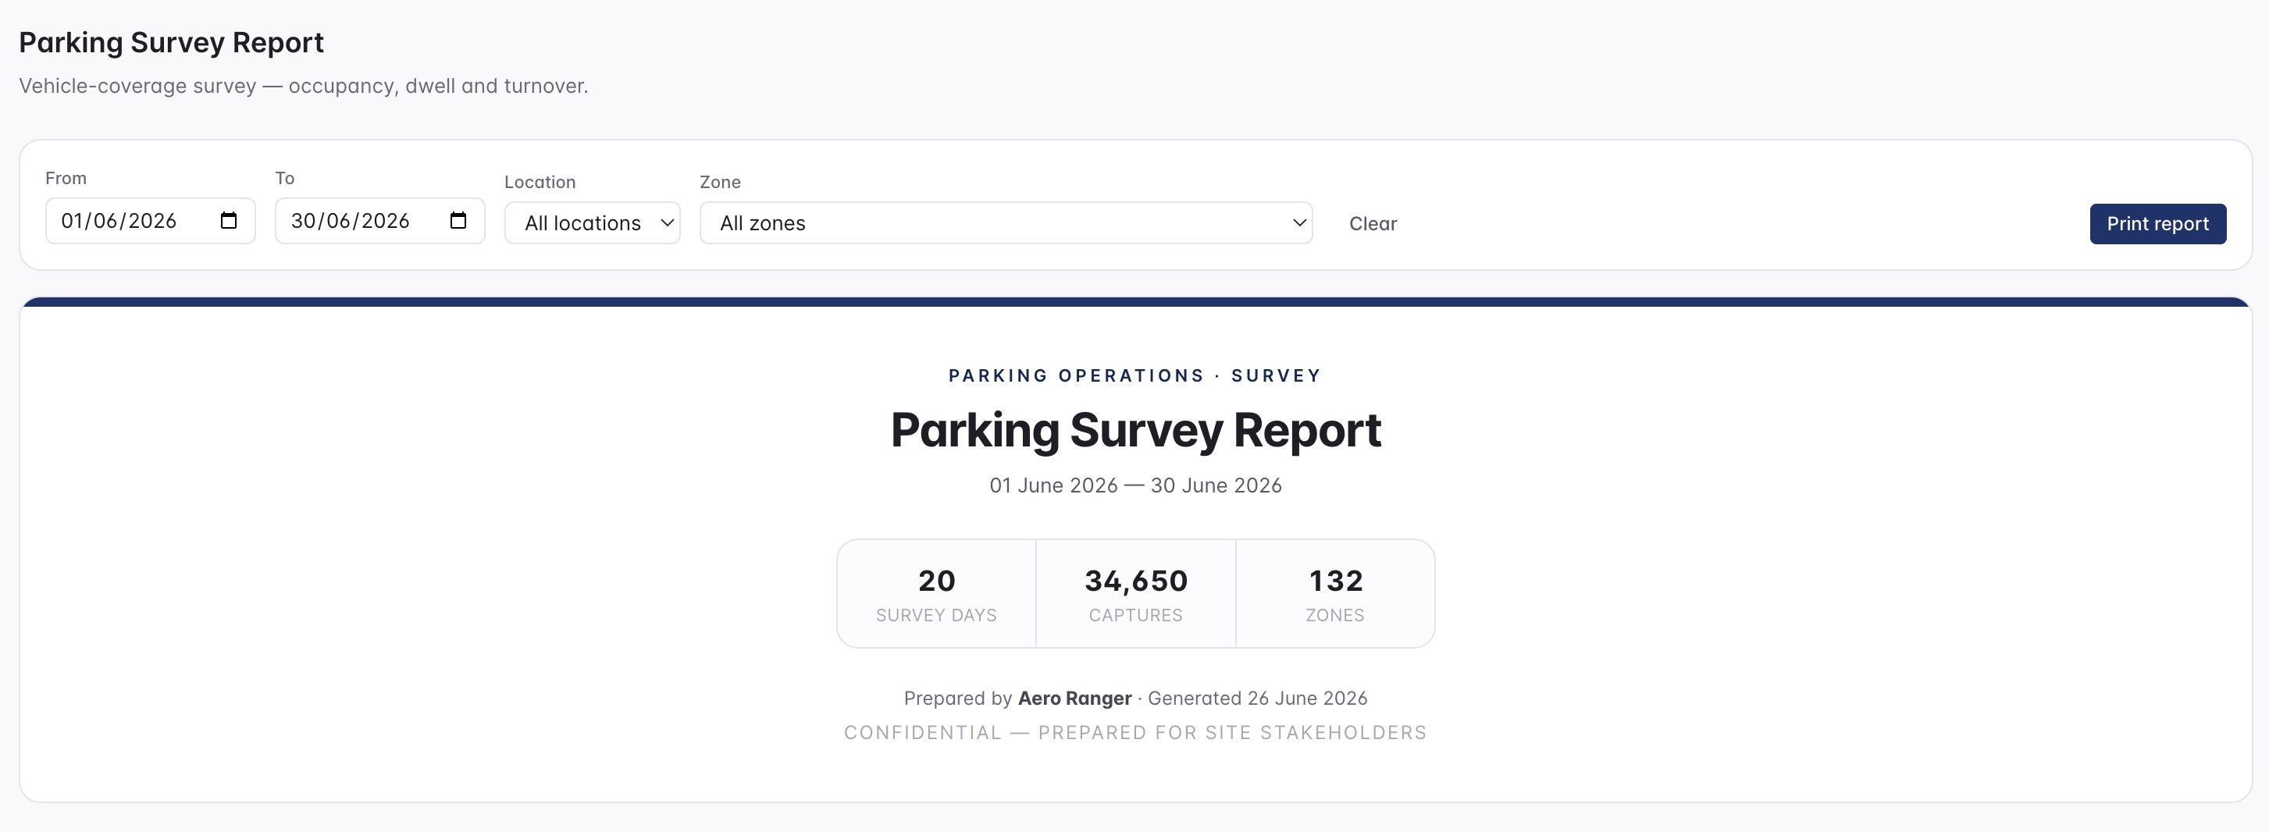Click the PARKING OPERATIONS · SURVEY heading
This screenshot has height=832, width=2269.
1135,376
